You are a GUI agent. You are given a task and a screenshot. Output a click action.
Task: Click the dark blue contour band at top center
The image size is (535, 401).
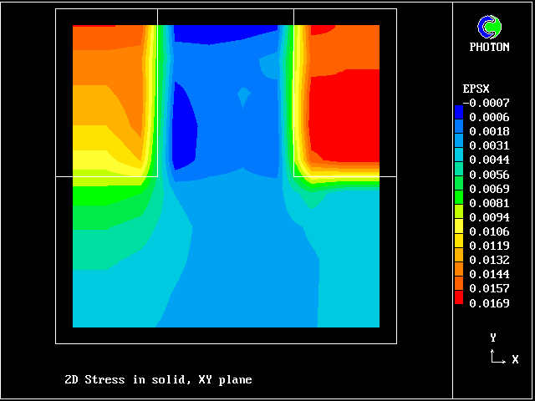pos(226,33)
